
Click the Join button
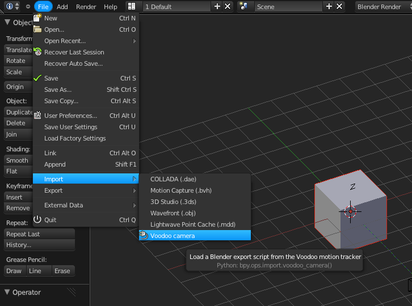pos(18,134)
